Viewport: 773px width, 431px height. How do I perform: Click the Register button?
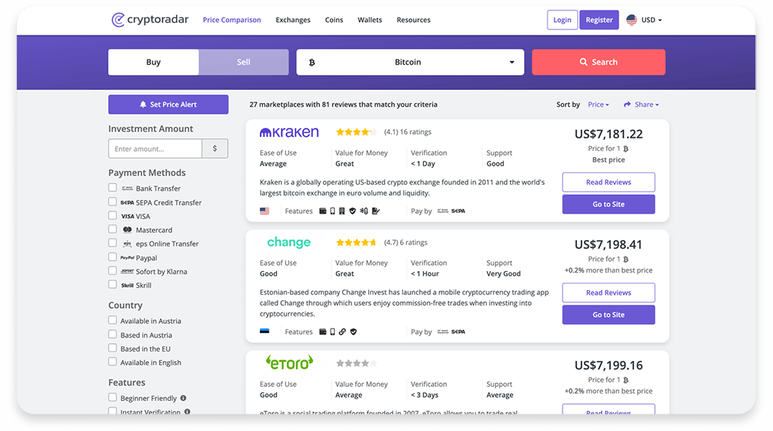[599, 20]
